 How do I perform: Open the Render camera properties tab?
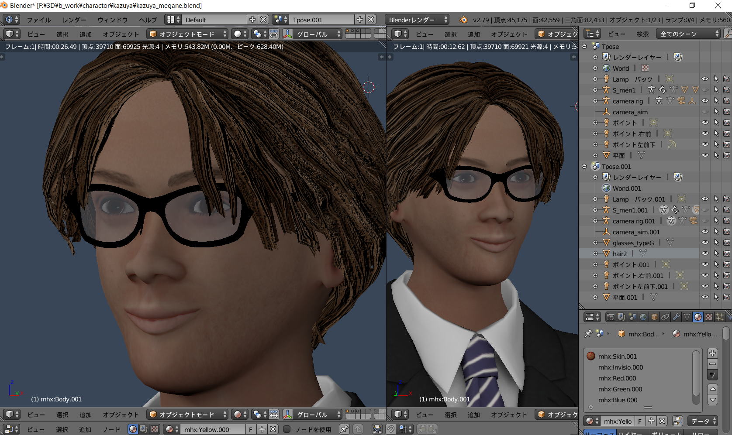click(x=611, y=317)
